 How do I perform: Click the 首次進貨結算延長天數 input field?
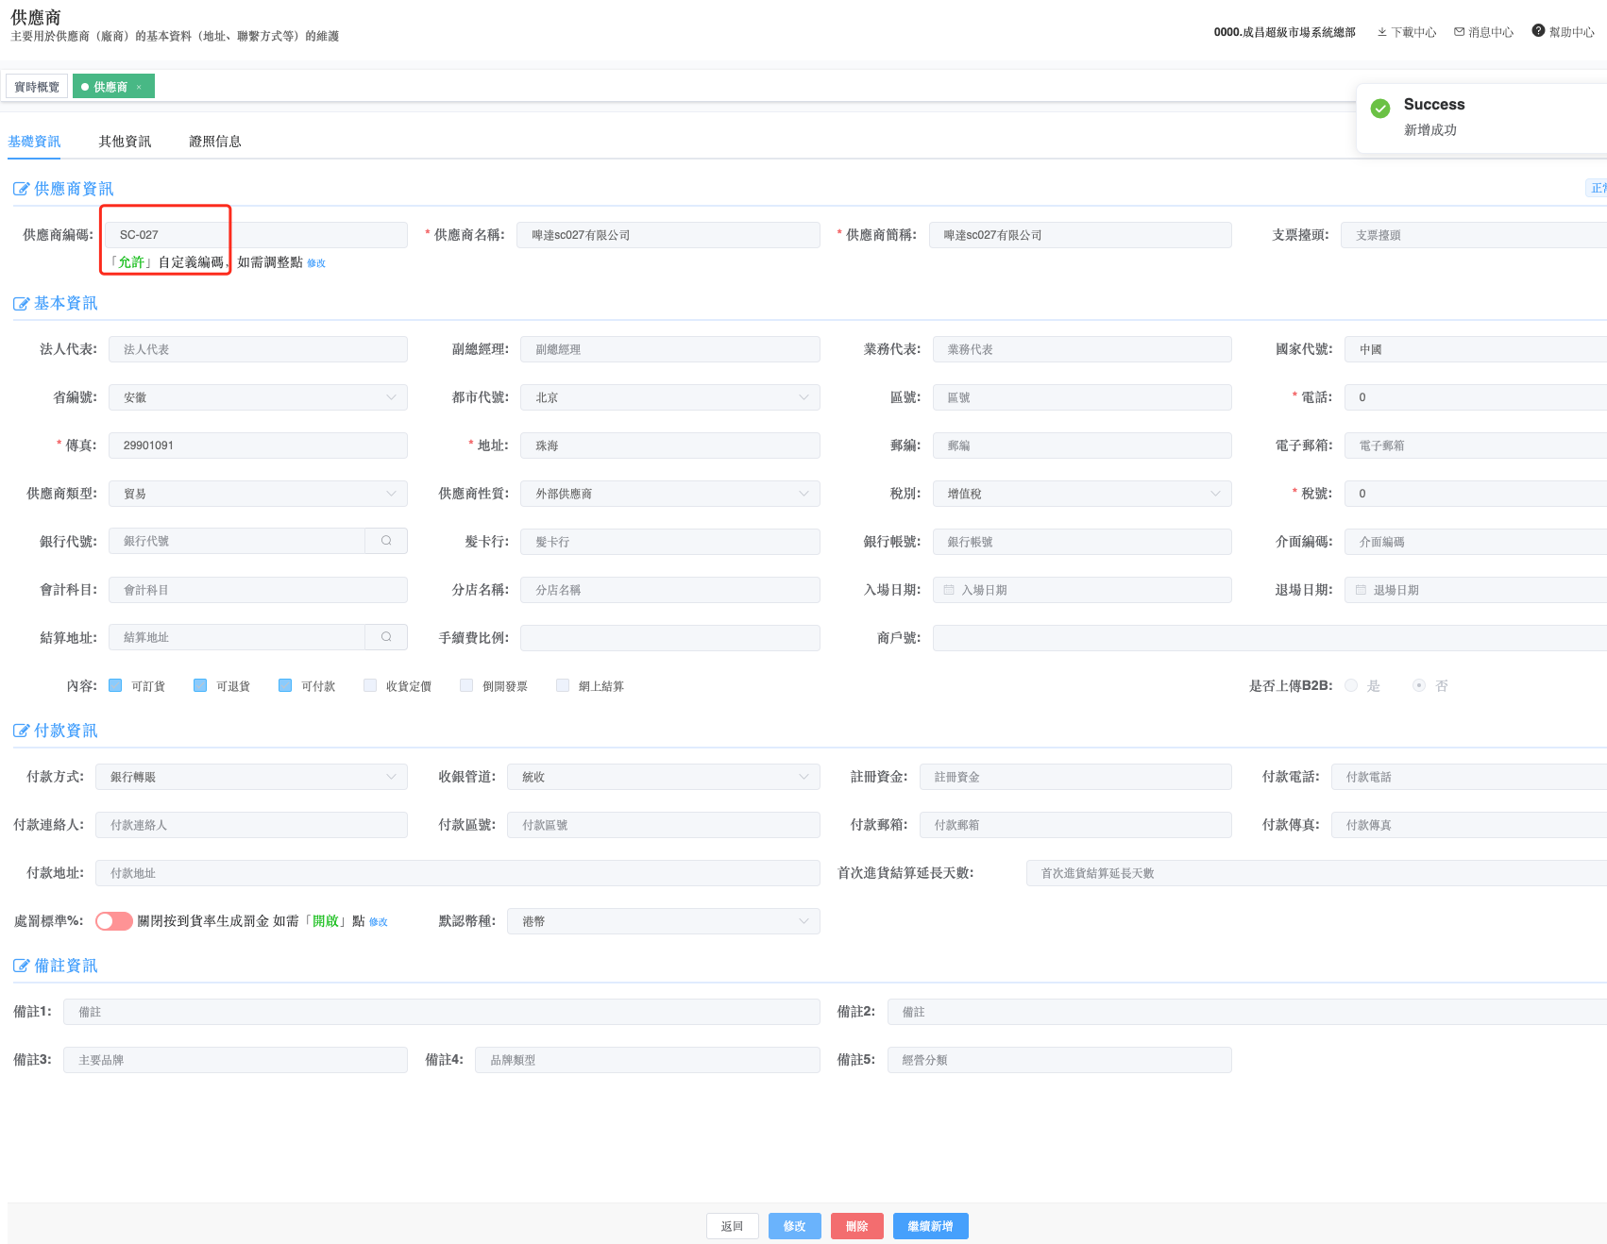pos(1316,873)
